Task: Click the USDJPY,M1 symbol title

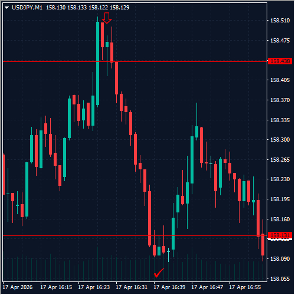Action: pos(27,8)
